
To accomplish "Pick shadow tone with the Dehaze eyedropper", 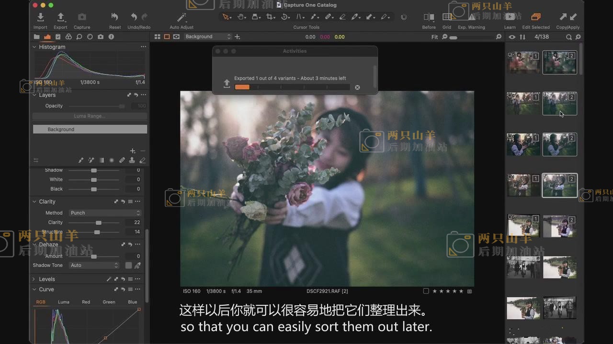I will click(138, 265).
